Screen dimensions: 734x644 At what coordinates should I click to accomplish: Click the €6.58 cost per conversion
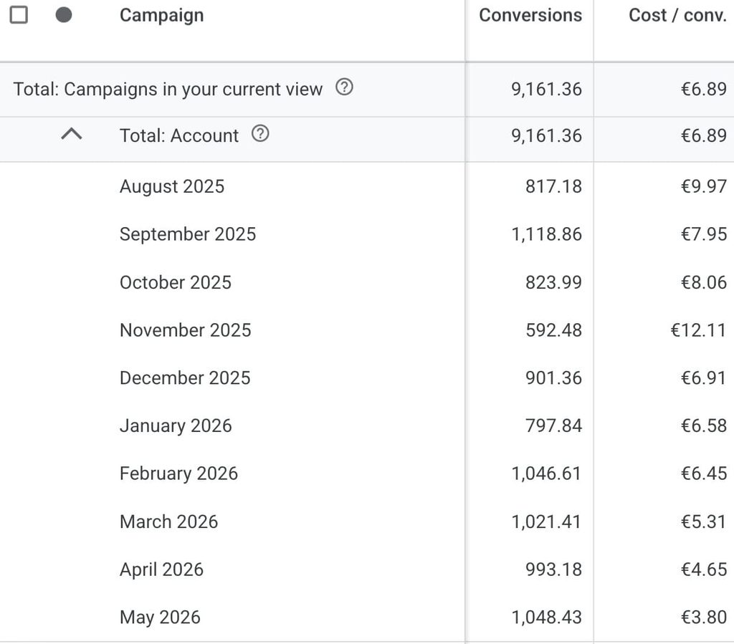(x=704, y=426)
